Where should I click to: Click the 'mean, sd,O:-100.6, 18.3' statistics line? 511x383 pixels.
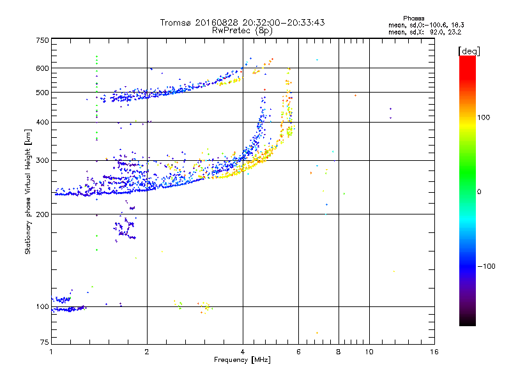pos(426,25)
